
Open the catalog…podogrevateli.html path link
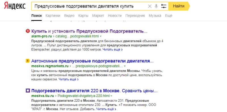point(77,36)
